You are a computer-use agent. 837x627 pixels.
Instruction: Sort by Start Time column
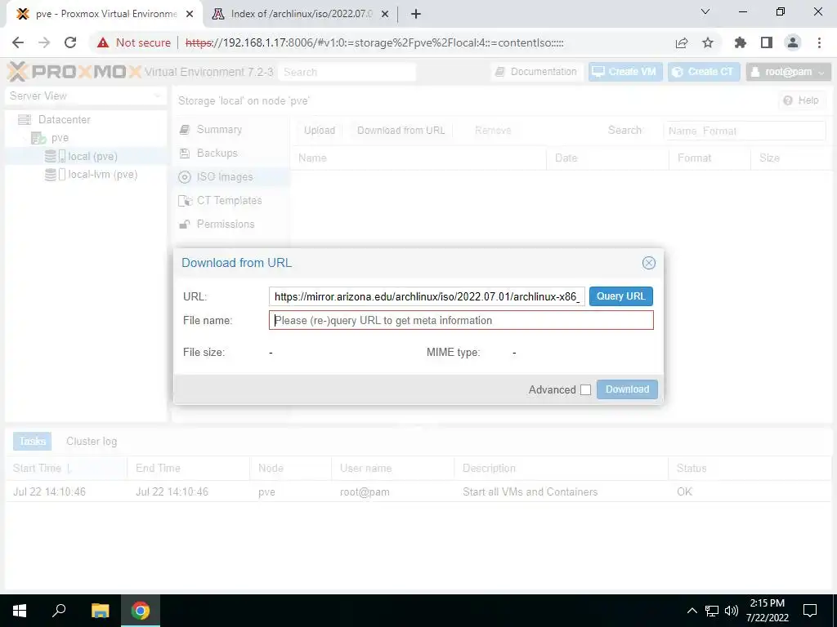tap(66, 468)
